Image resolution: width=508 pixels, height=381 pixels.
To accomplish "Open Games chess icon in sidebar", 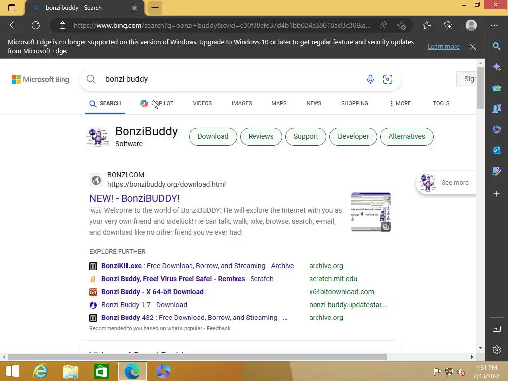I will pos(496,109).
